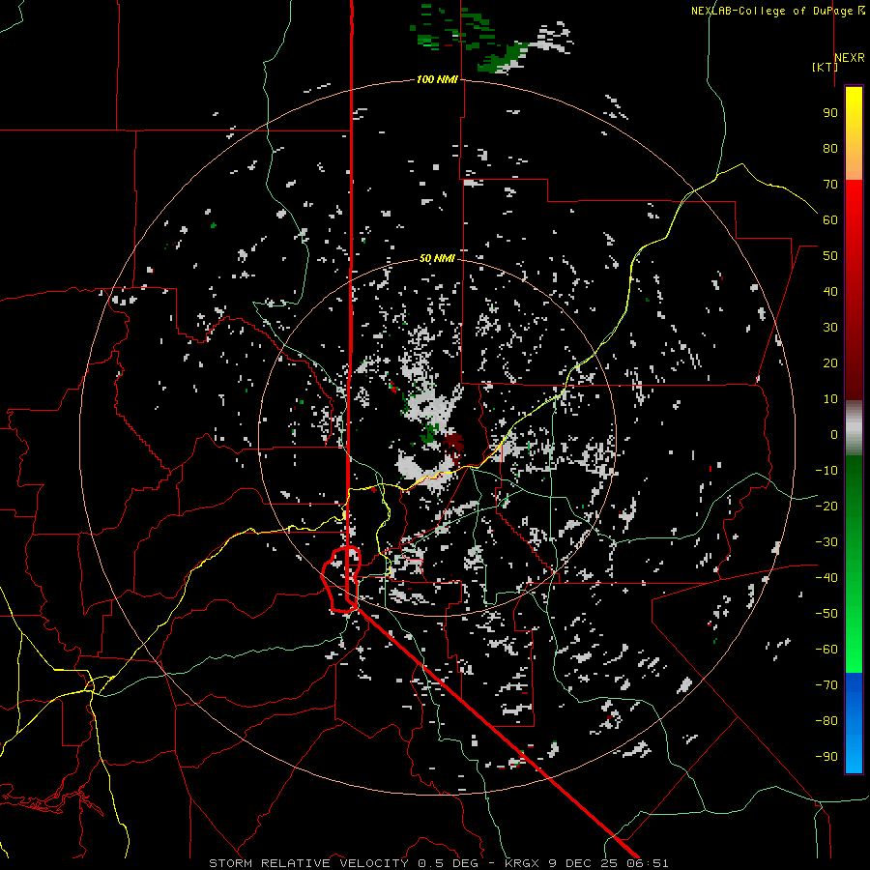Select the 60 knot scale label
This screenshot has width=870, height=870.
click(x=830, y=219)
